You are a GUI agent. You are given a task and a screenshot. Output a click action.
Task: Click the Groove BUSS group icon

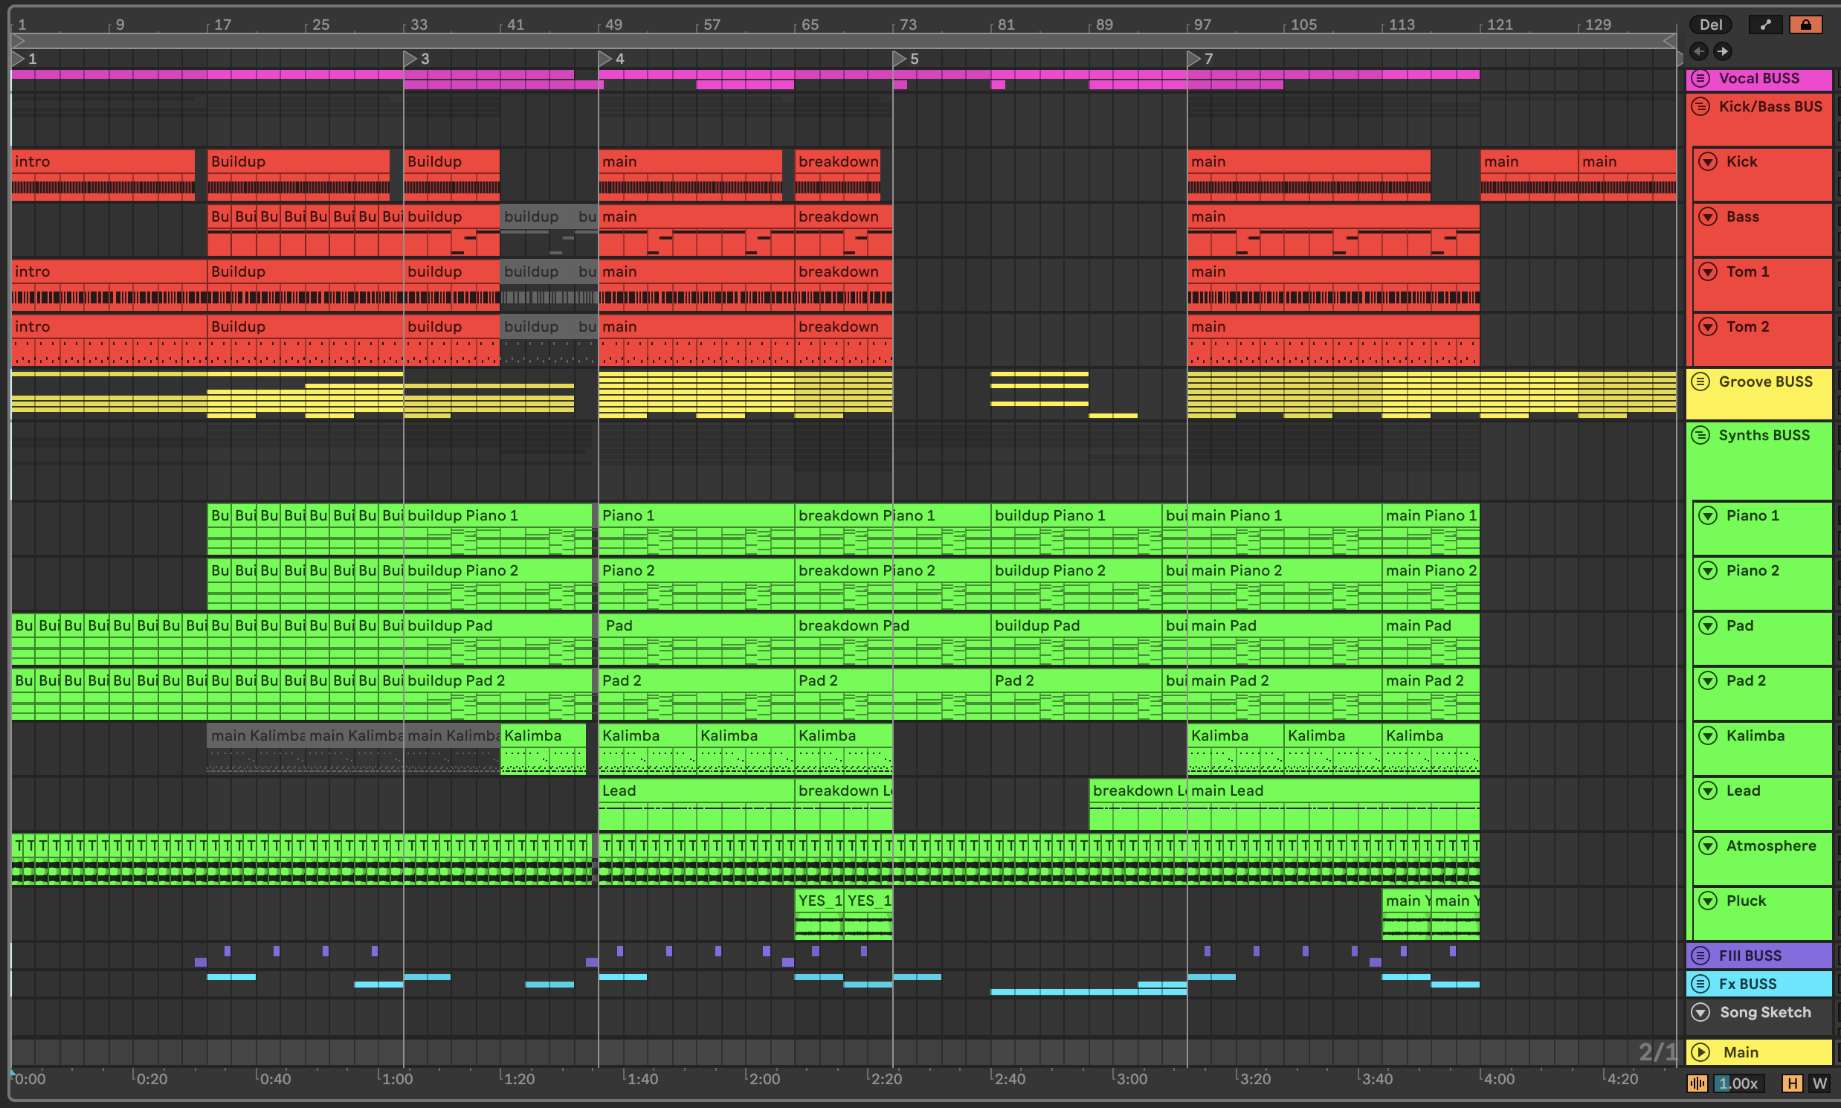click(1700, 382)
